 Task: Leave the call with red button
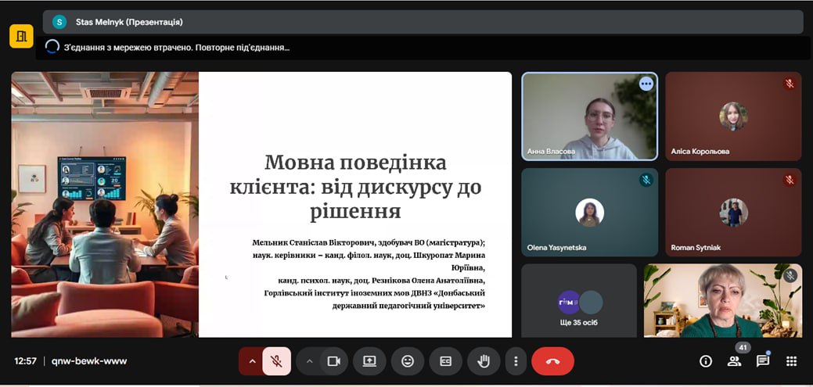coord(552,361)
